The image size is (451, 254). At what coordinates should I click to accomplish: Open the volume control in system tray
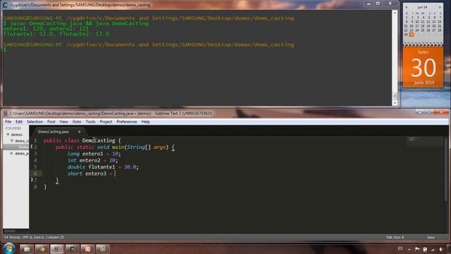(441, 249)
